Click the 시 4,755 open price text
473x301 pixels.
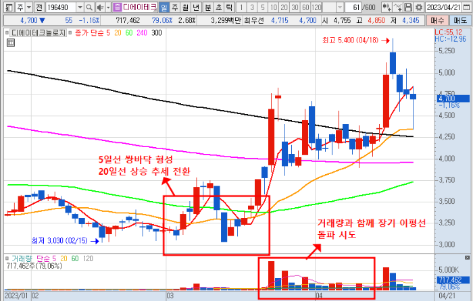(x=337, y=20)
